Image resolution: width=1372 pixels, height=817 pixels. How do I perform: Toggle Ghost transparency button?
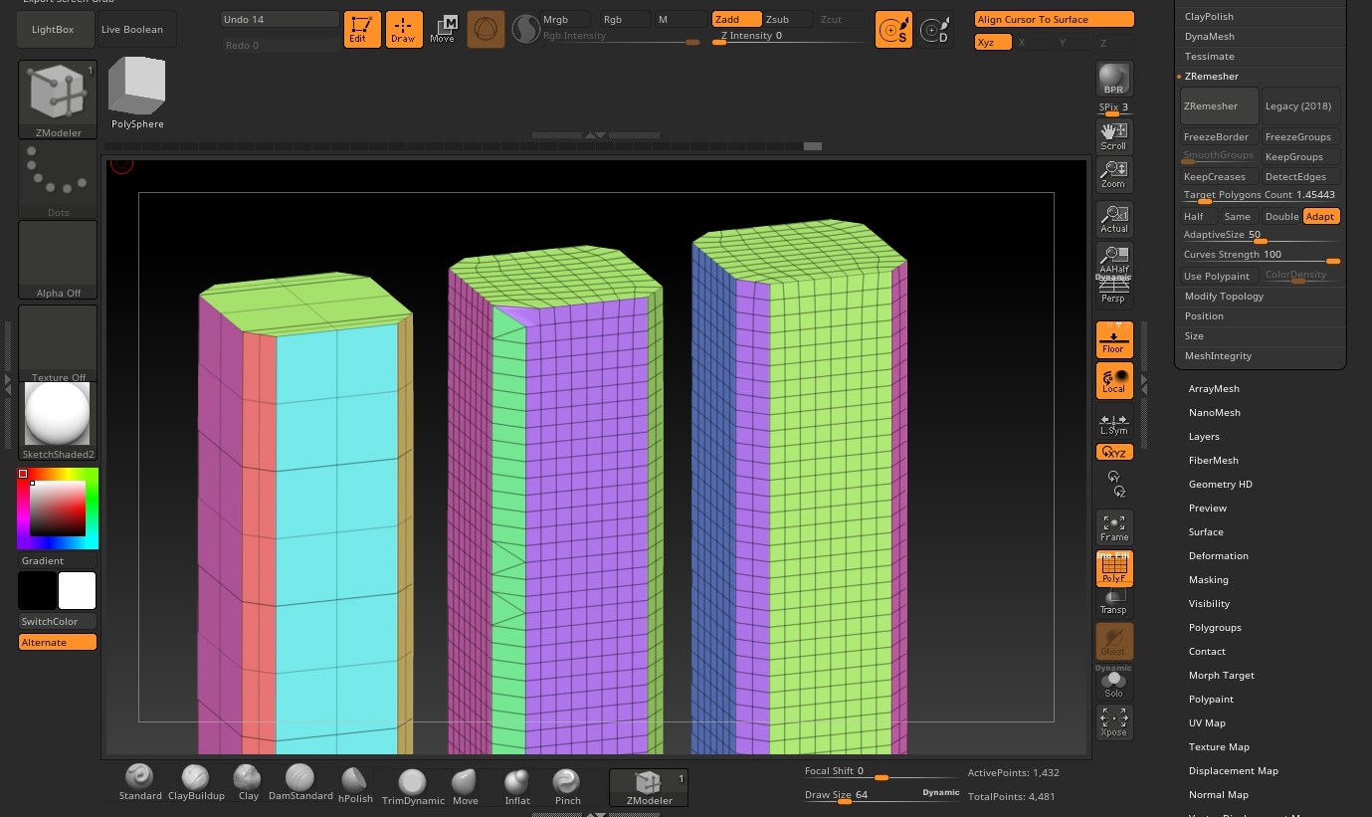[1113, 641]
